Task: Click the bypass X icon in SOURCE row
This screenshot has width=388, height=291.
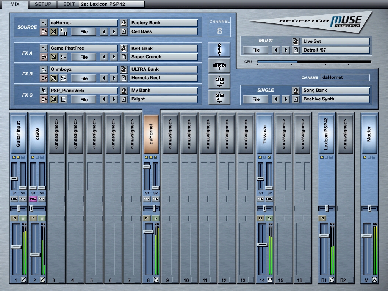Action: 53,32
